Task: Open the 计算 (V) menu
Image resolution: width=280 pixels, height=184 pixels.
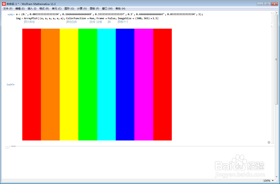Action: (x=82, y=9)
